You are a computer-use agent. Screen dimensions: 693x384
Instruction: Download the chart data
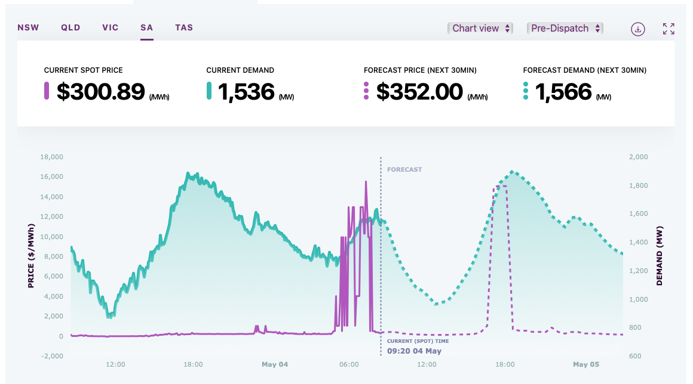(x=638, y=29)
